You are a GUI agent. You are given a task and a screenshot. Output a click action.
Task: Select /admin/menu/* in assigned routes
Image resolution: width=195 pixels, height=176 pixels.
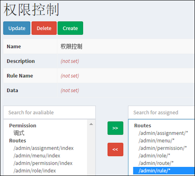tap(156, 140)
